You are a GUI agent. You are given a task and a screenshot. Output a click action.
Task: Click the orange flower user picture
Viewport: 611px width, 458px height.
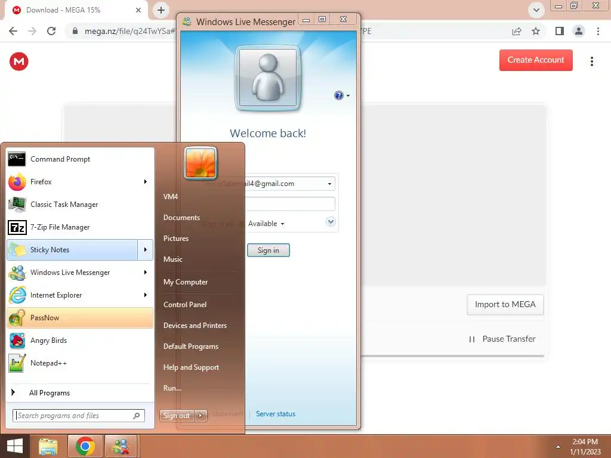(200, 163)
